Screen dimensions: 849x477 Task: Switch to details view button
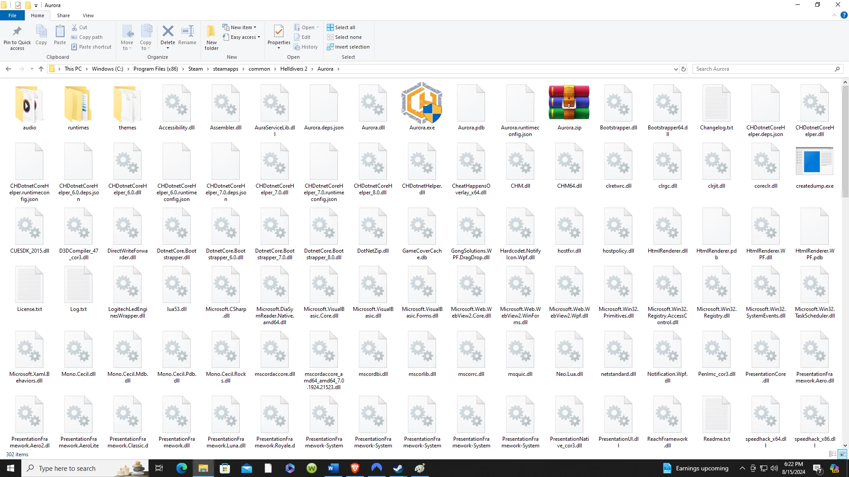pos(833,454)
